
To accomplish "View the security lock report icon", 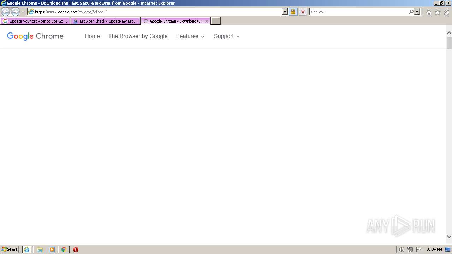I will [x=293, y=12].
